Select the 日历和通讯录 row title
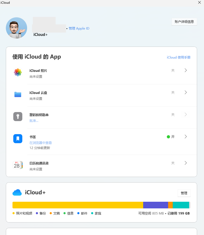 [x=39, y=163]
